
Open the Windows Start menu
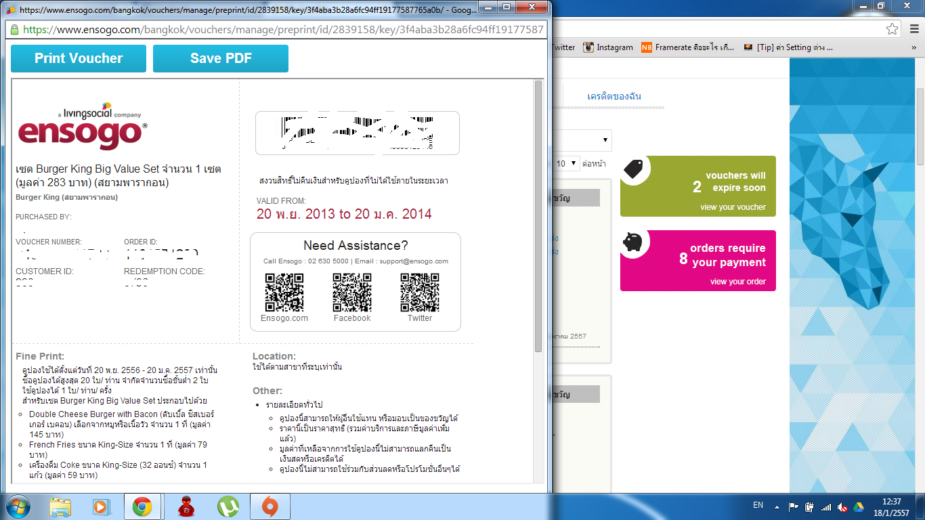pyautogui.click(x=17, y=506)
